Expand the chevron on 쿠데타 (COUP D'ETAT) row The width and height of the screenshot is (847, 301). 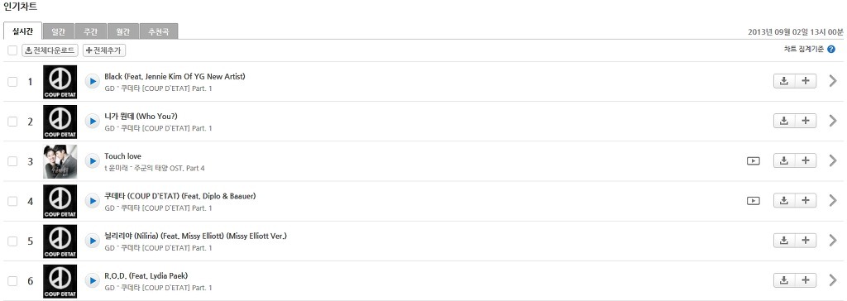(x=832, y=201)
